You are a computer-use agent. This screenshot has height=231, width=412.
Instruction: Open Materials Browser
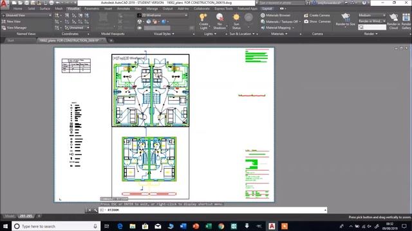pos(275,15)
